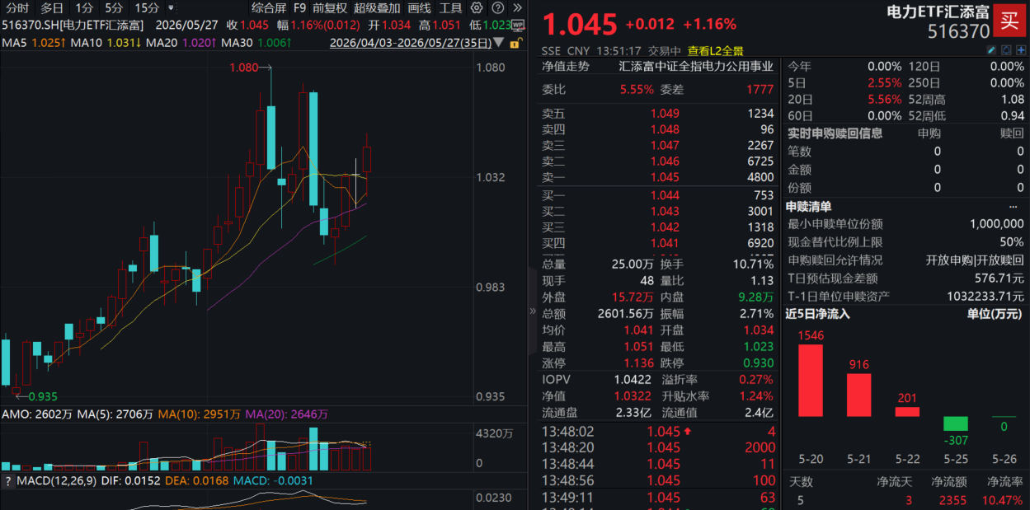Click 电力ETF汇添富 title in side panel
The height and width of the screenshot is (510, 1030).
(938, 12)
